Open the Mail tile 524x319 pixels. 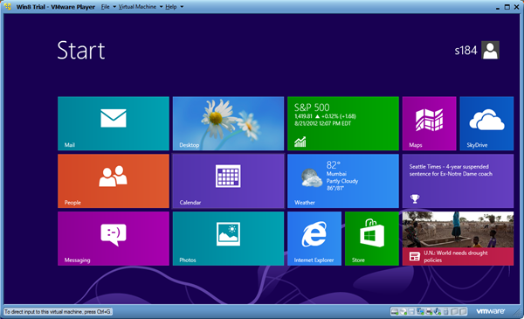pyautogui.click(x=114, y=123)
